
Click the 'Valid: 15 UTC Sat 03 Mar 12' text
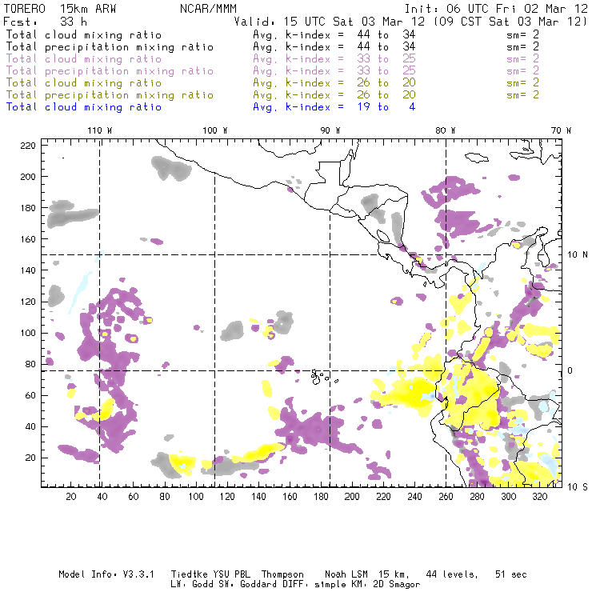tap(330, 22)
